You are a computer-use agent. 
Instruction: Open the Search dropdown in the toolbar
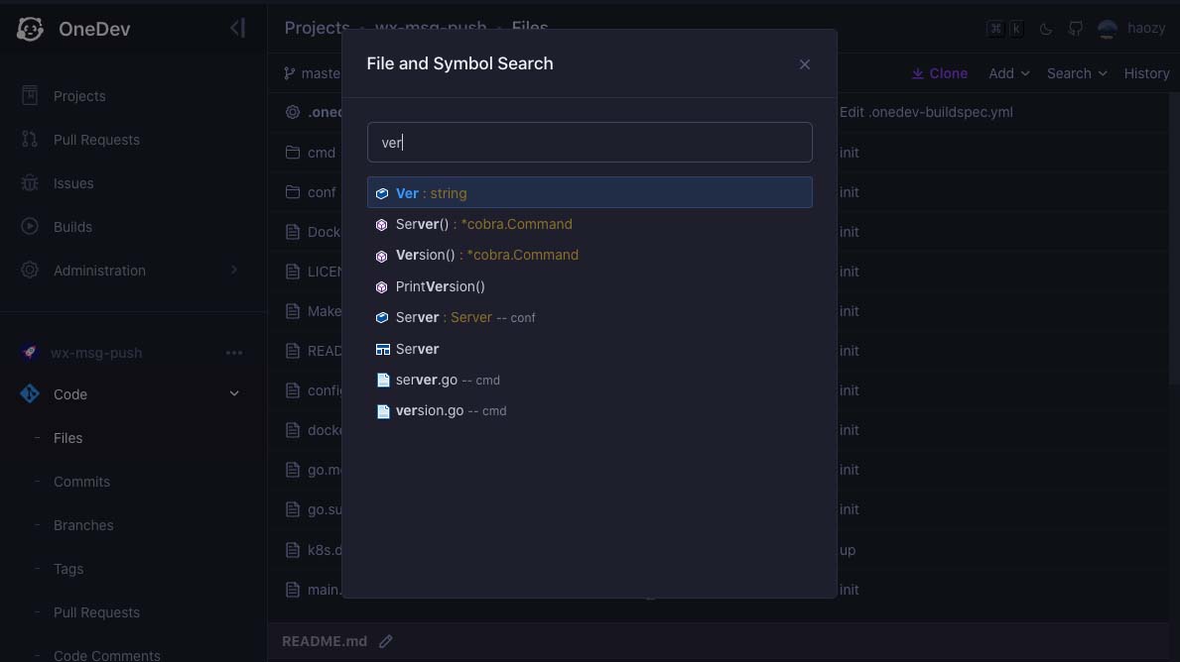click(1077, 73)
